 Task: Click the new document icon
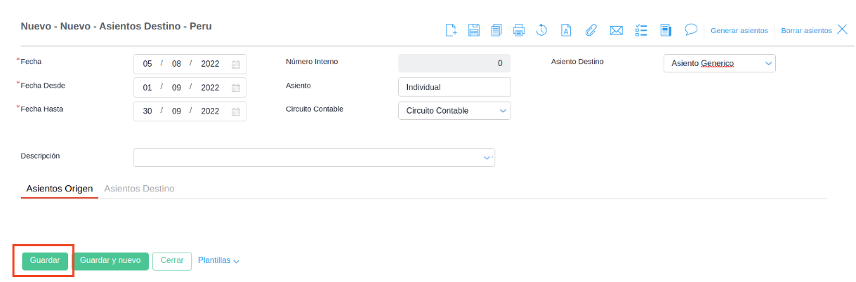[452, 30]
